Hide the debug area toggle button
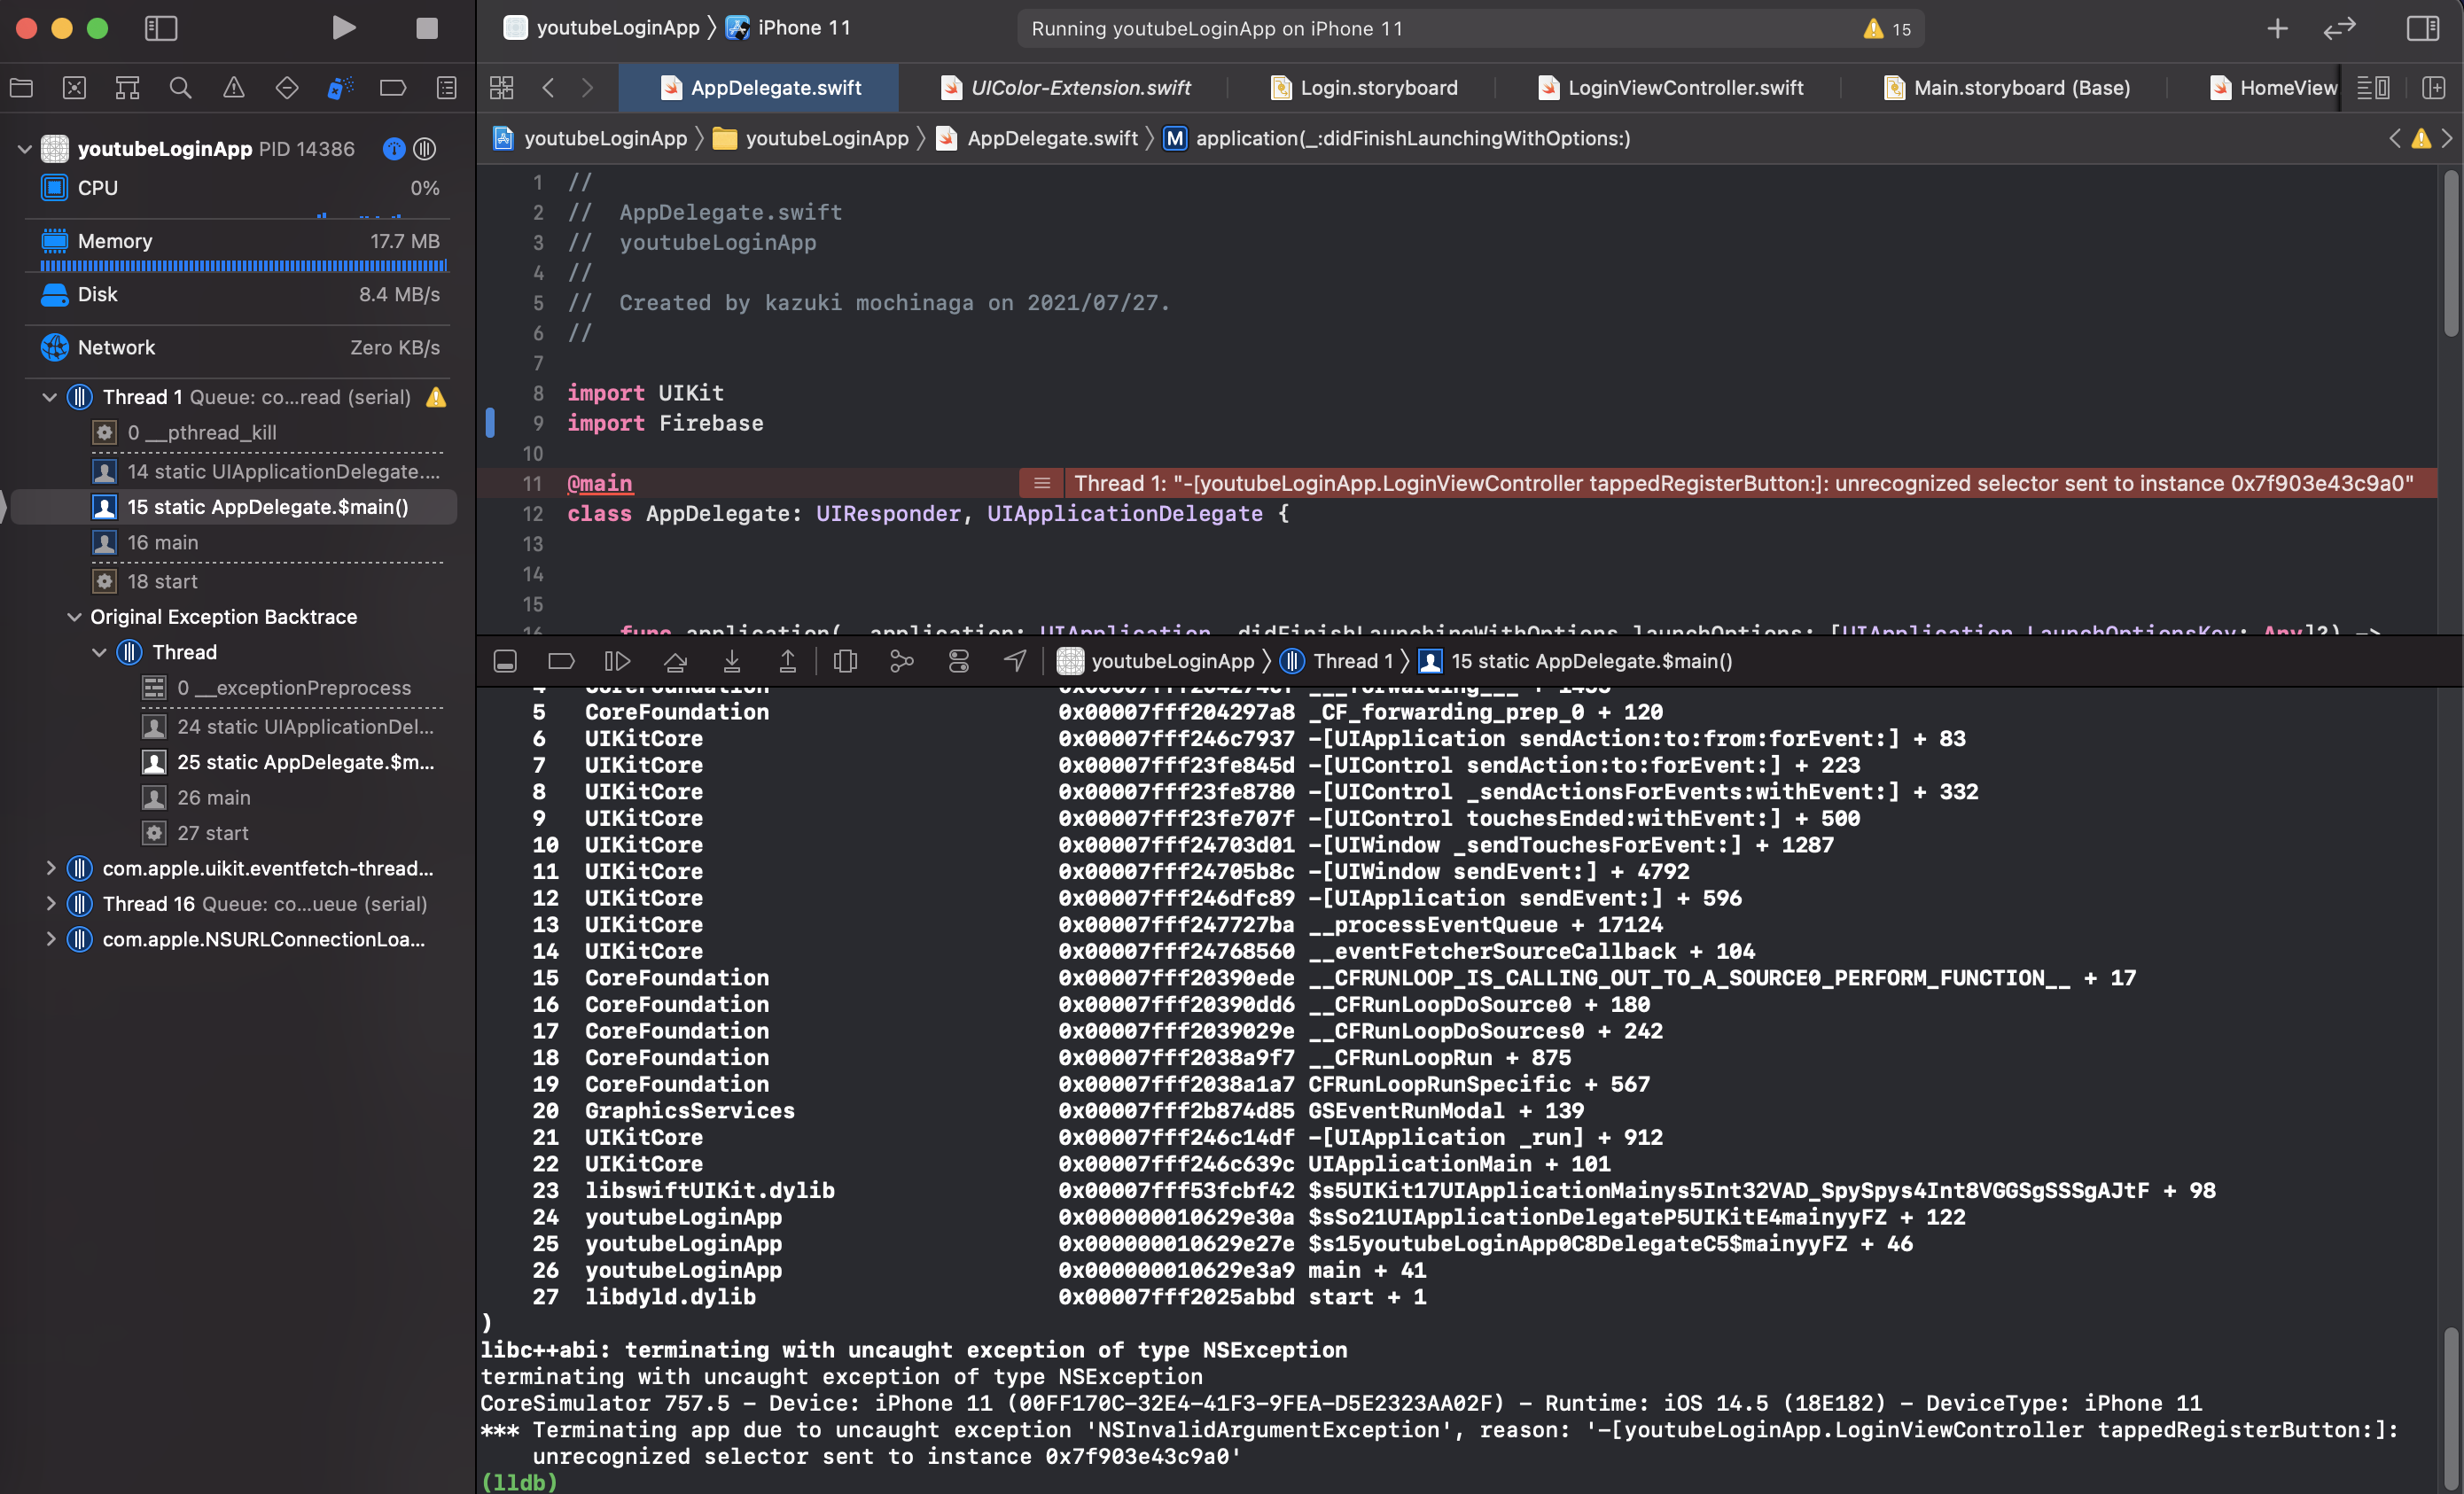The height and width of the screenshot is (1494, 2464). [x=505, y=661]
